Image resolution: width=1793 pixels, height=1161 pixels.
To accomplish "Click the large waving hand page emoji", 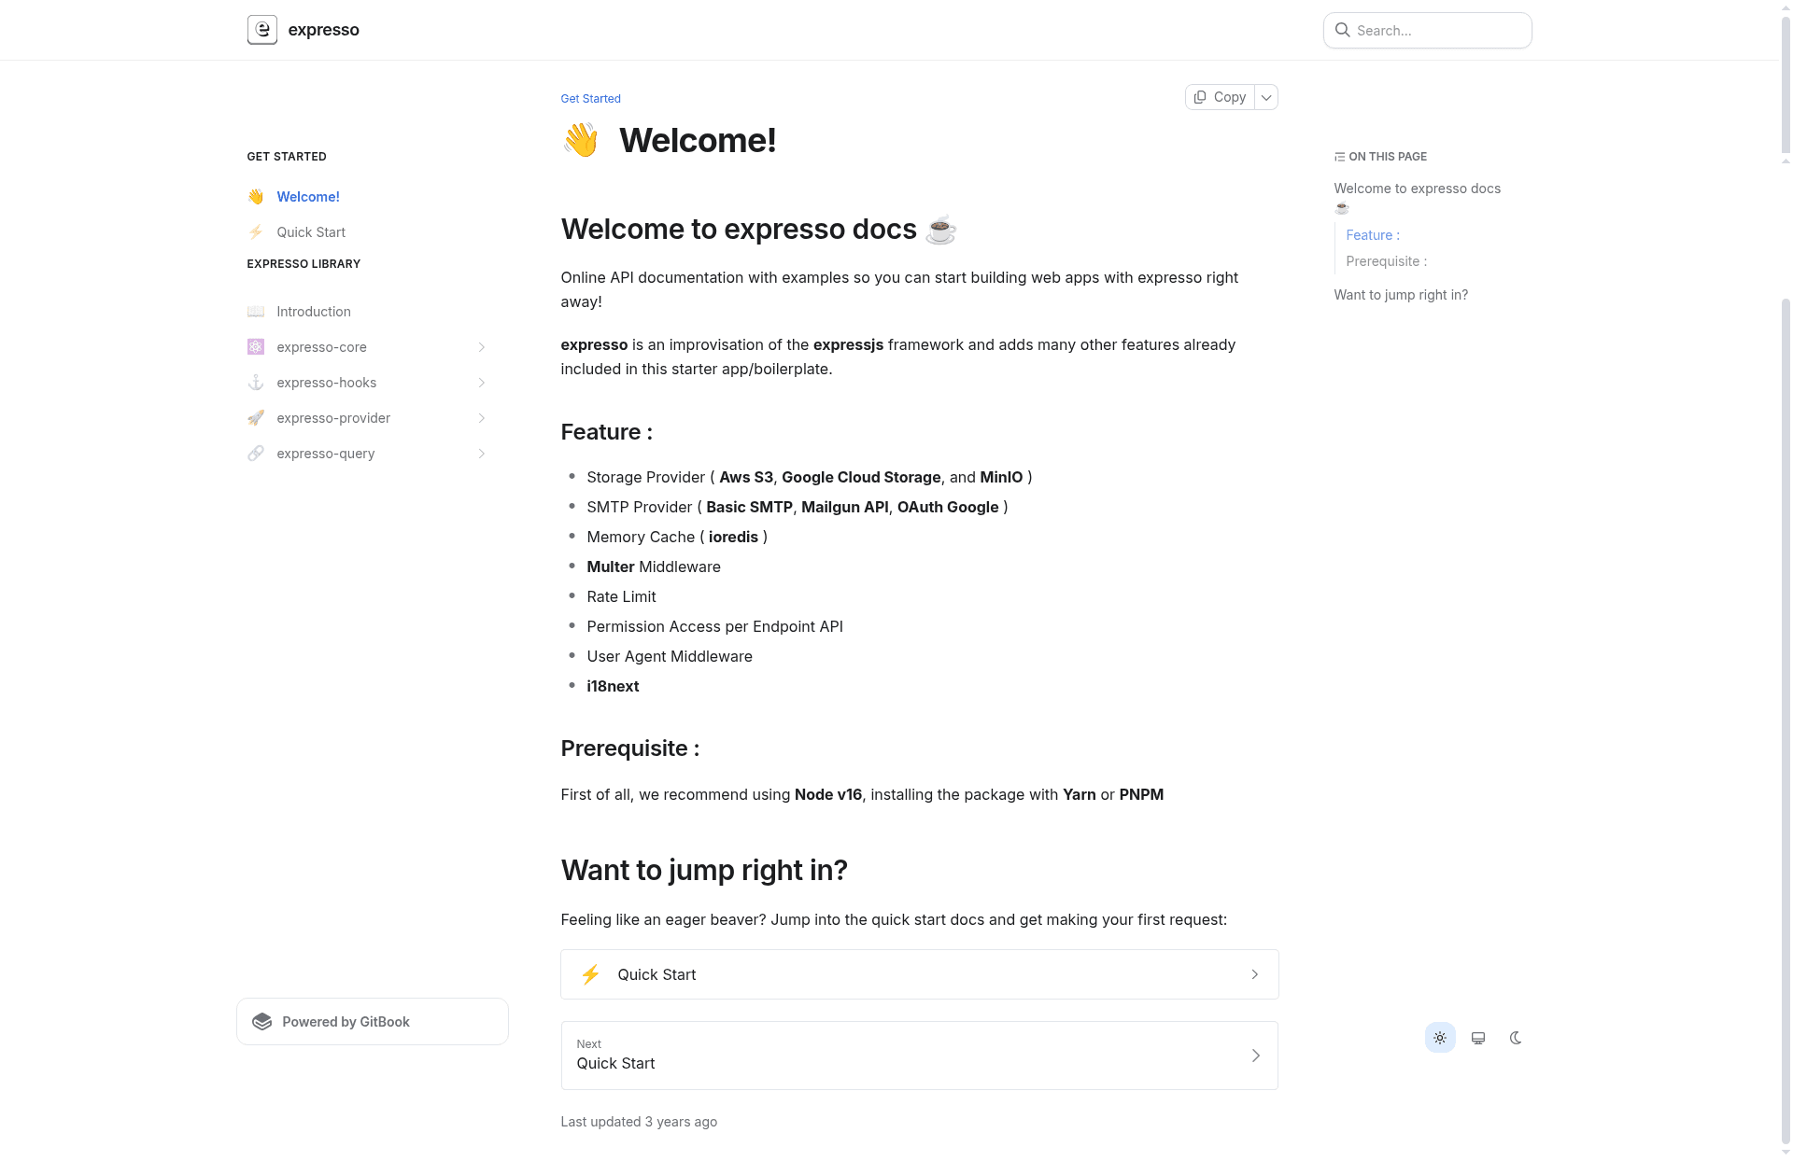I will (581, 140).
